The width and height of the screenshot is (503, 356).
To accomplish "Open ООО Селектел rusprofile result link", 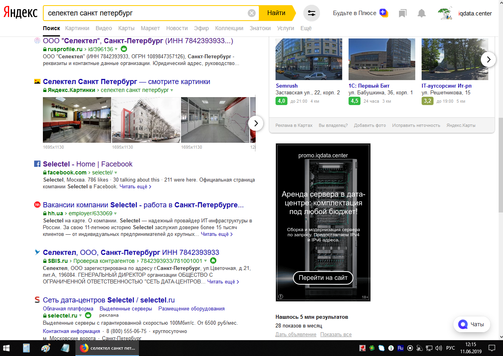I will tap(138, 41).
